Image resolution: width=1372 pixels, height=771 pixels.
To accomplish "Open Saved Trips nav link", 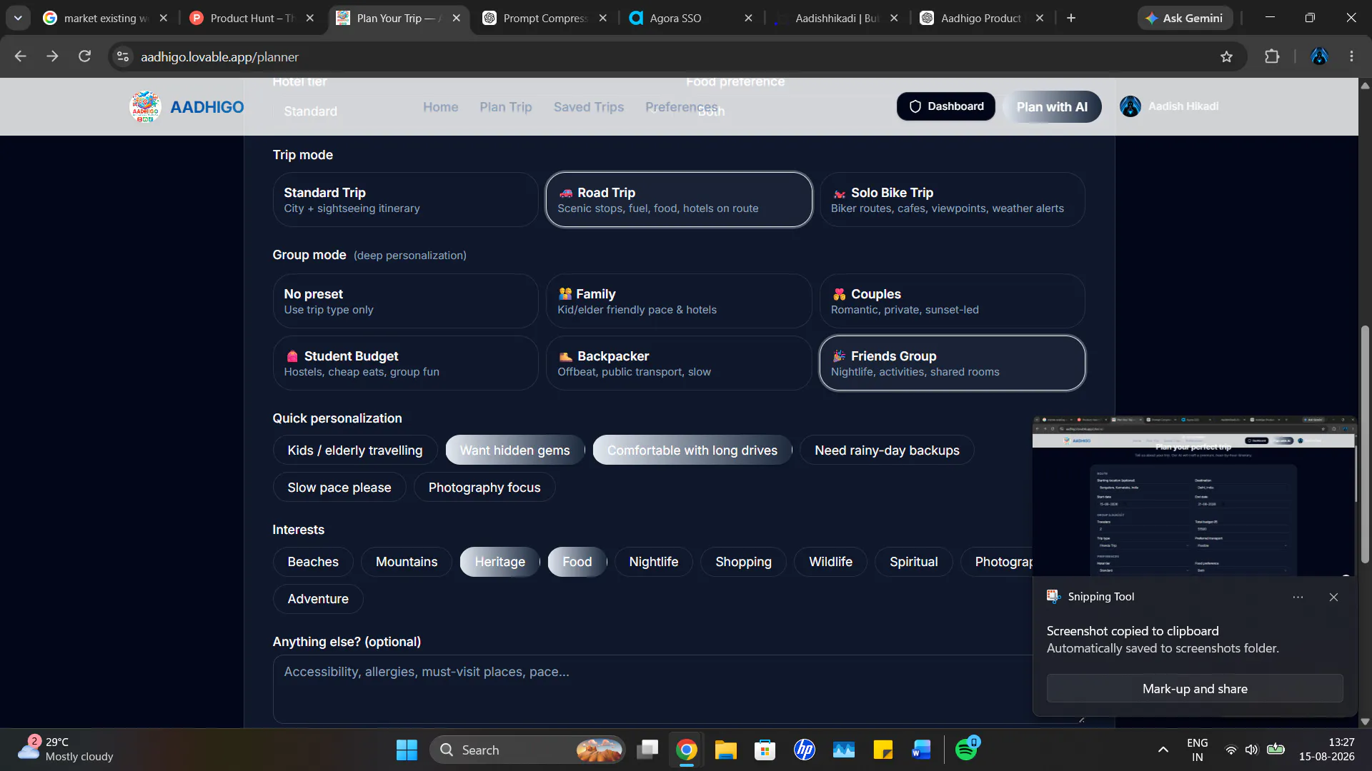I will tap(589, 106).
